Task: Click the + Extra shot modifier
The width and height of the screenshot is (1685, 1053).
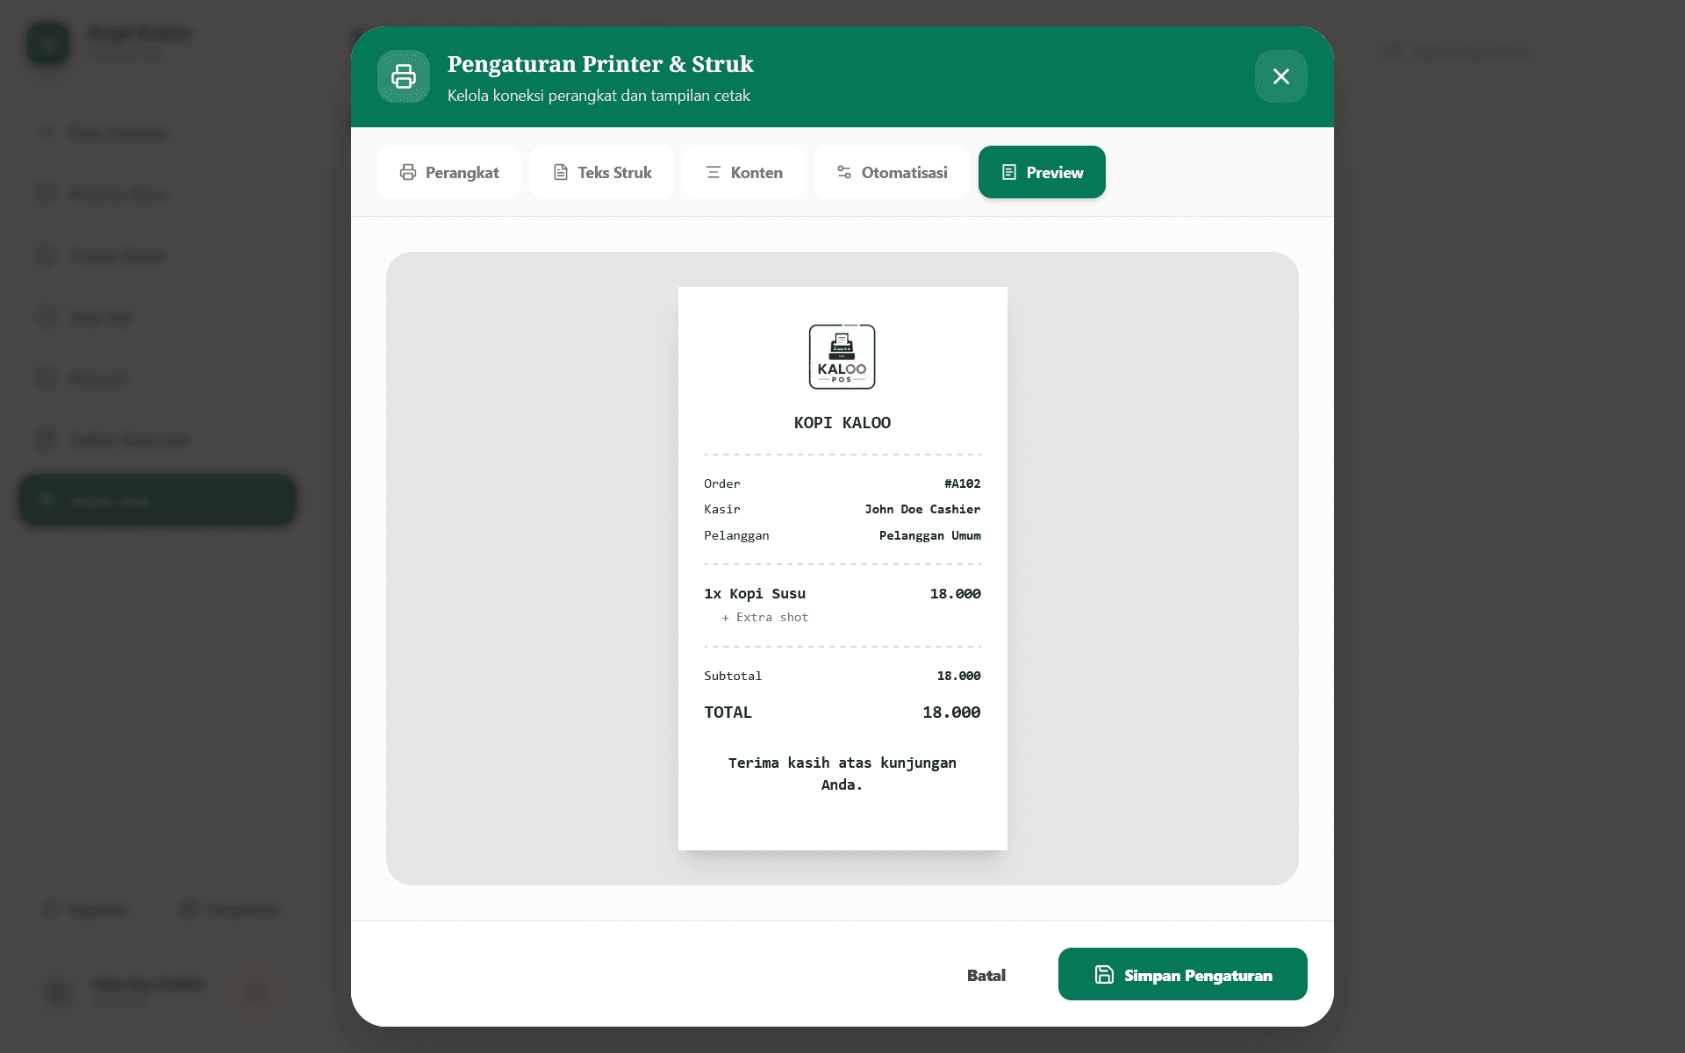Action: [x=764, y=618]
